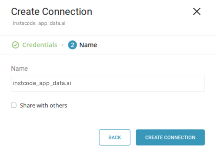This screenshot has height=148, width=216.
Task: Go back using the outlined BACK button
Action: 114,138
